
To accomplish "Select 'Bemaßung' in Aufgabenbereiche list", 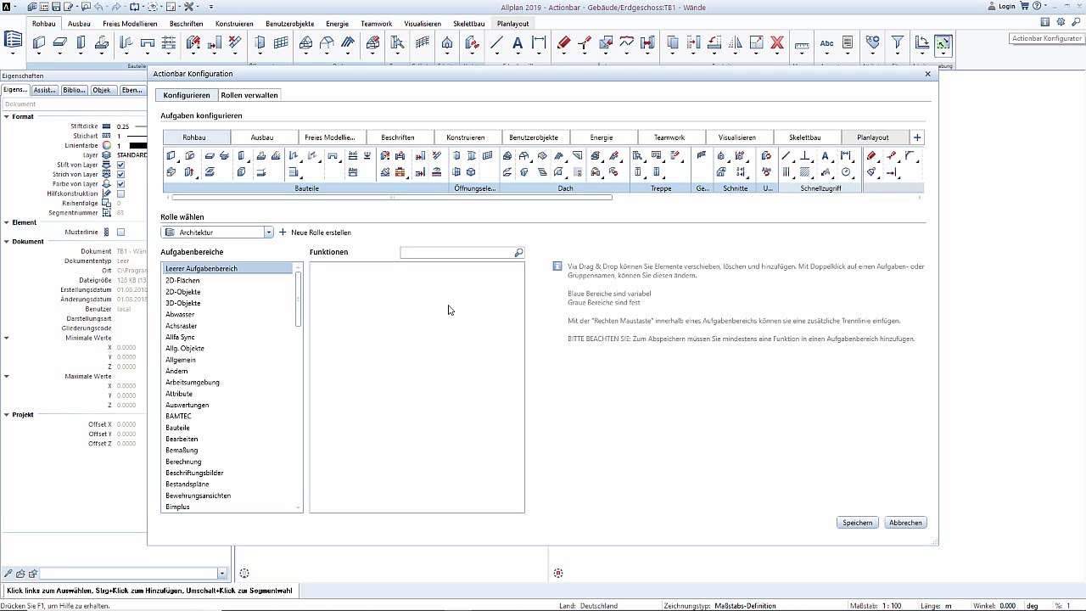I will click(182, 450).
